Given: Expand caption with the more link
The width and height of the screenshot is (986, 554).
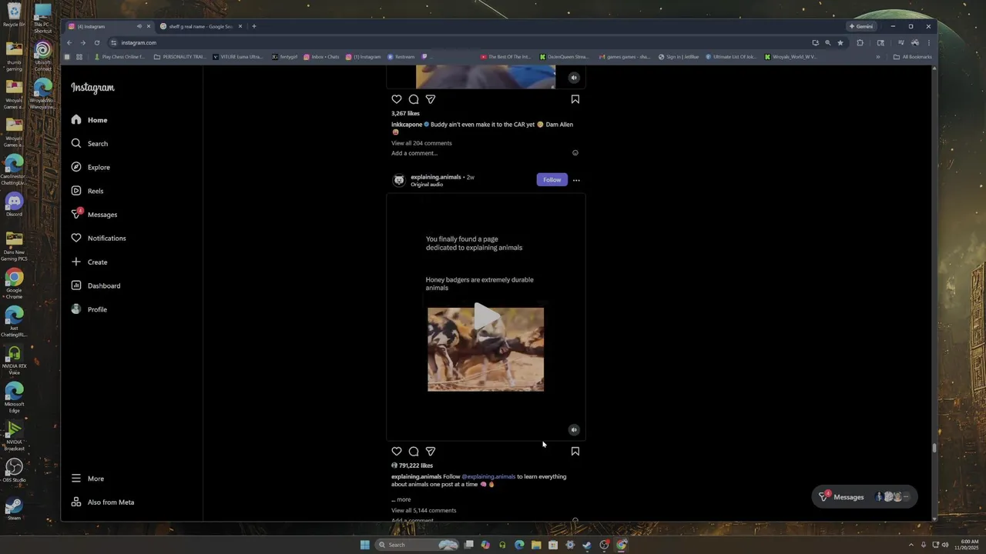Looking at the screenshot, I should tap(404, 500).
